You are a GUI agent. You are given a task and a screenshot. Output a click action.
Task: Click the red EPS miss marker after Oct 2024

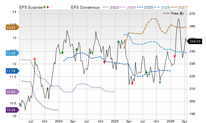click(104, 62)
